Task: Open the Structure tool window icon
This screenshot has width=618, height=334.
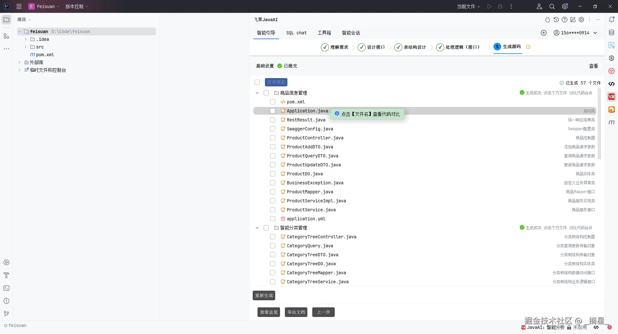Action: pyautogui.click(x=6, y=36)
